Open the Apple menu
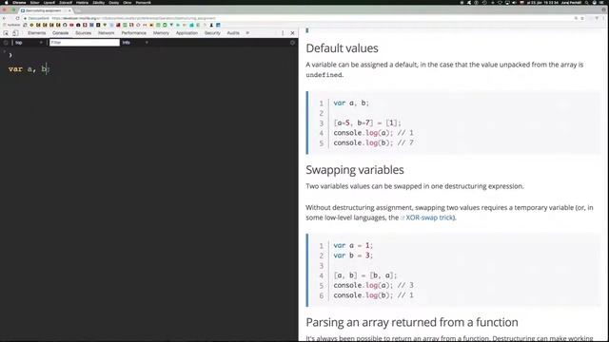 (x=6, y=2)
